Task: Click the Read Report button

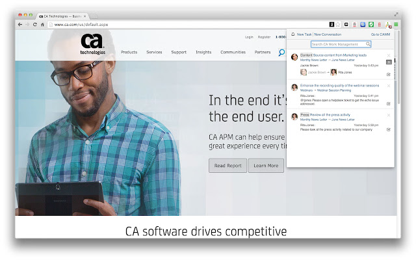Action: click(227, 166)
